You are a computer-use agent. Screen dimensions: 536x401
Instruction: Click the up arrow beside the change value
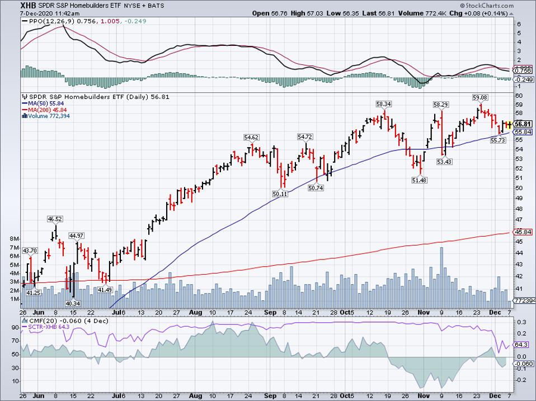(511, 13)
